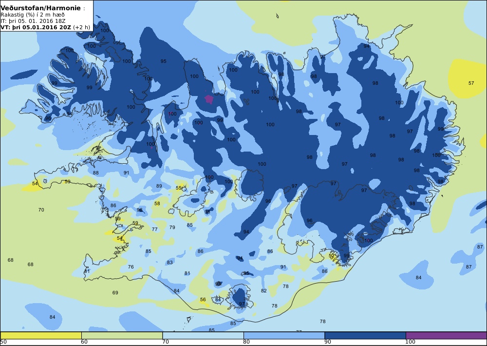Select the medium blue 80–90 legend band
487x346 pixels.
[x=284, y=335]
